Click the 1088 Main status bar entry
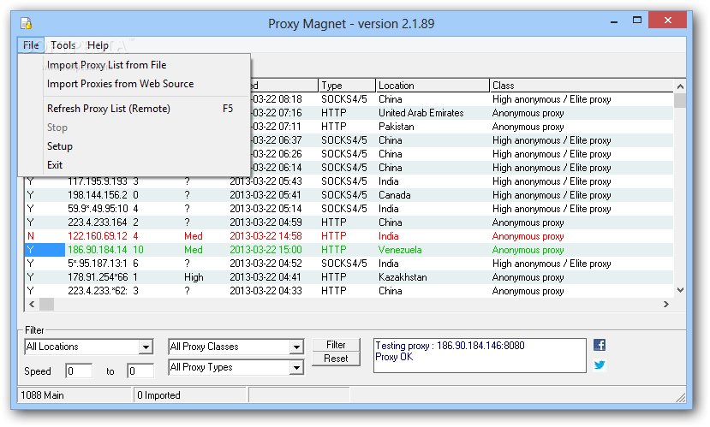The image size is (710, 427). pos(75,395)
